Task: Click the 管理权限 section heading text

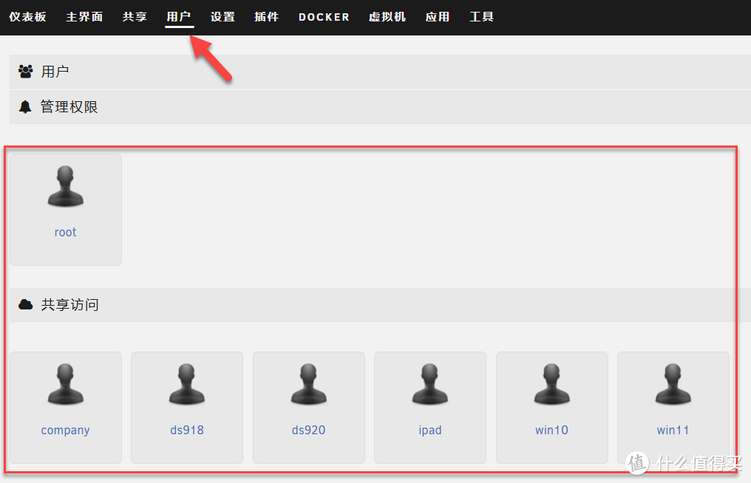Action: tap(69, 107)
